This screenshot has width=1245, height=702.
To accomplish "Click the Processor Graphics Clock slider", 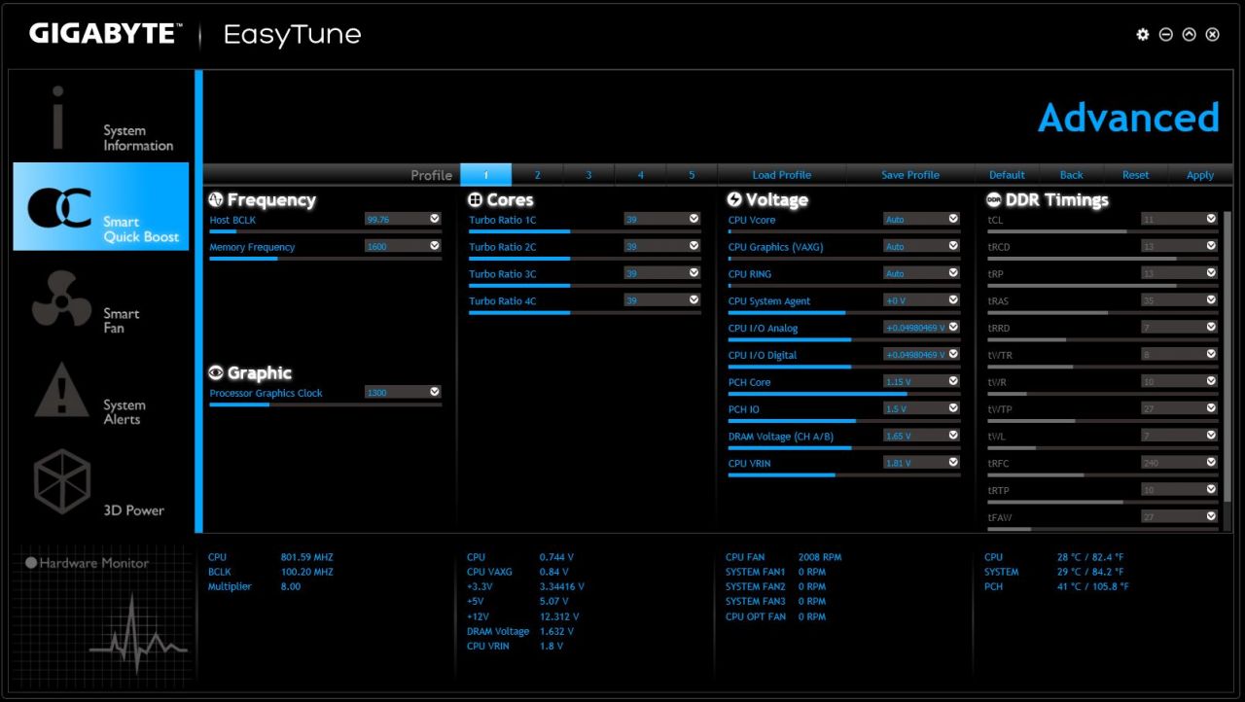I will tap(325, 404).
